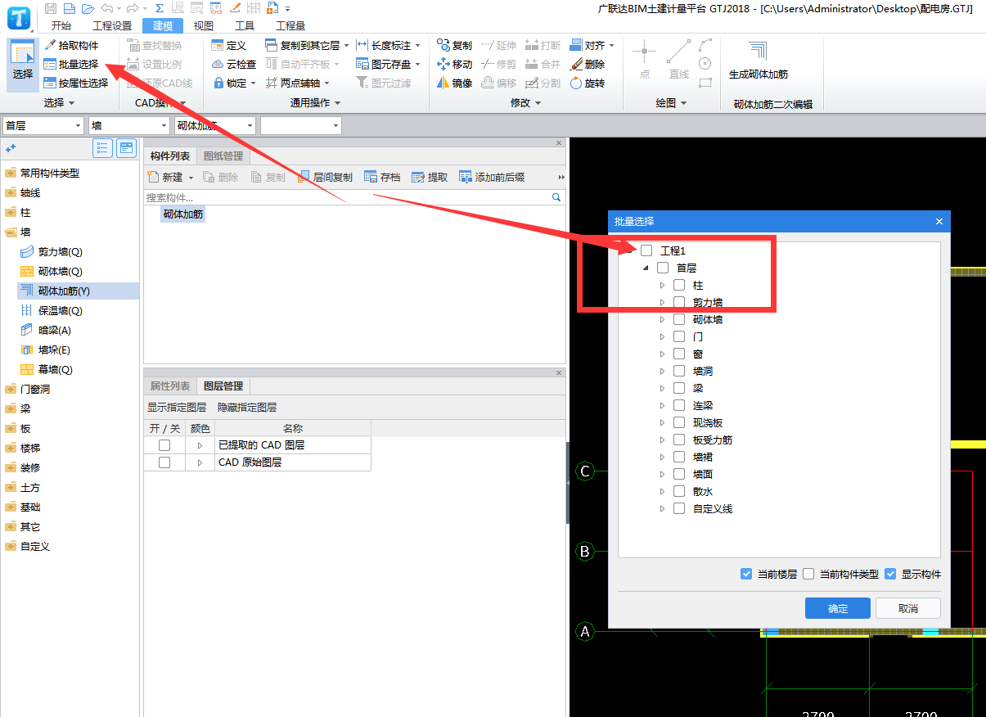The height and width of the screenshot is (717, 986).
Task: Select 砌体加筋 item in component list
Action: pos(183,214)
